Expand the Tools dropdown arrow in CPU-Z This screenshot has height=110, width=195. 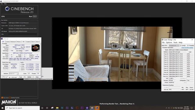pyautogui.click(x=24, y=77)
